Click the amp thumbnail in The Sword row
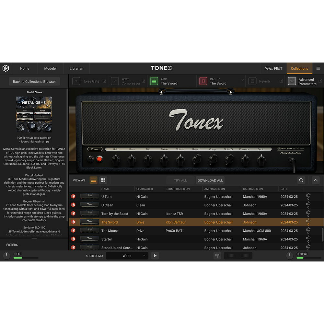 (x=89, y=222)
